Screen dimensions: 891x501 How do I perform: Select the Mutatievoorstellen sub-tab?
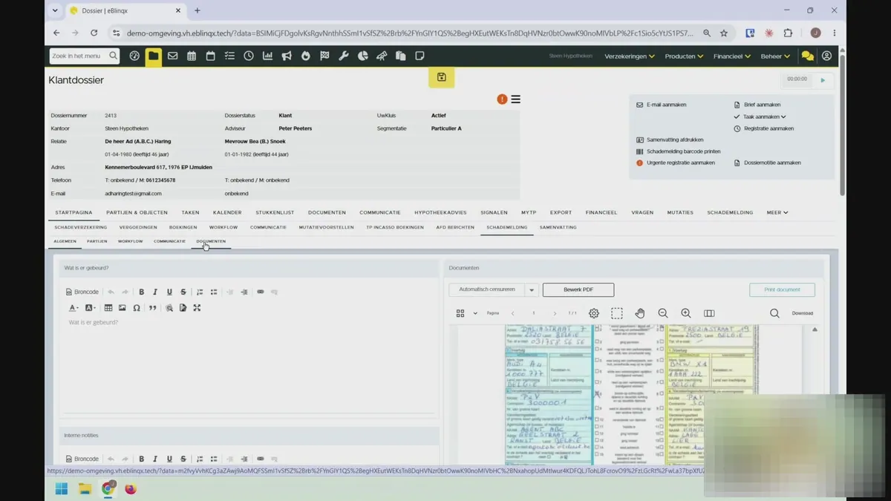[326, 227]
